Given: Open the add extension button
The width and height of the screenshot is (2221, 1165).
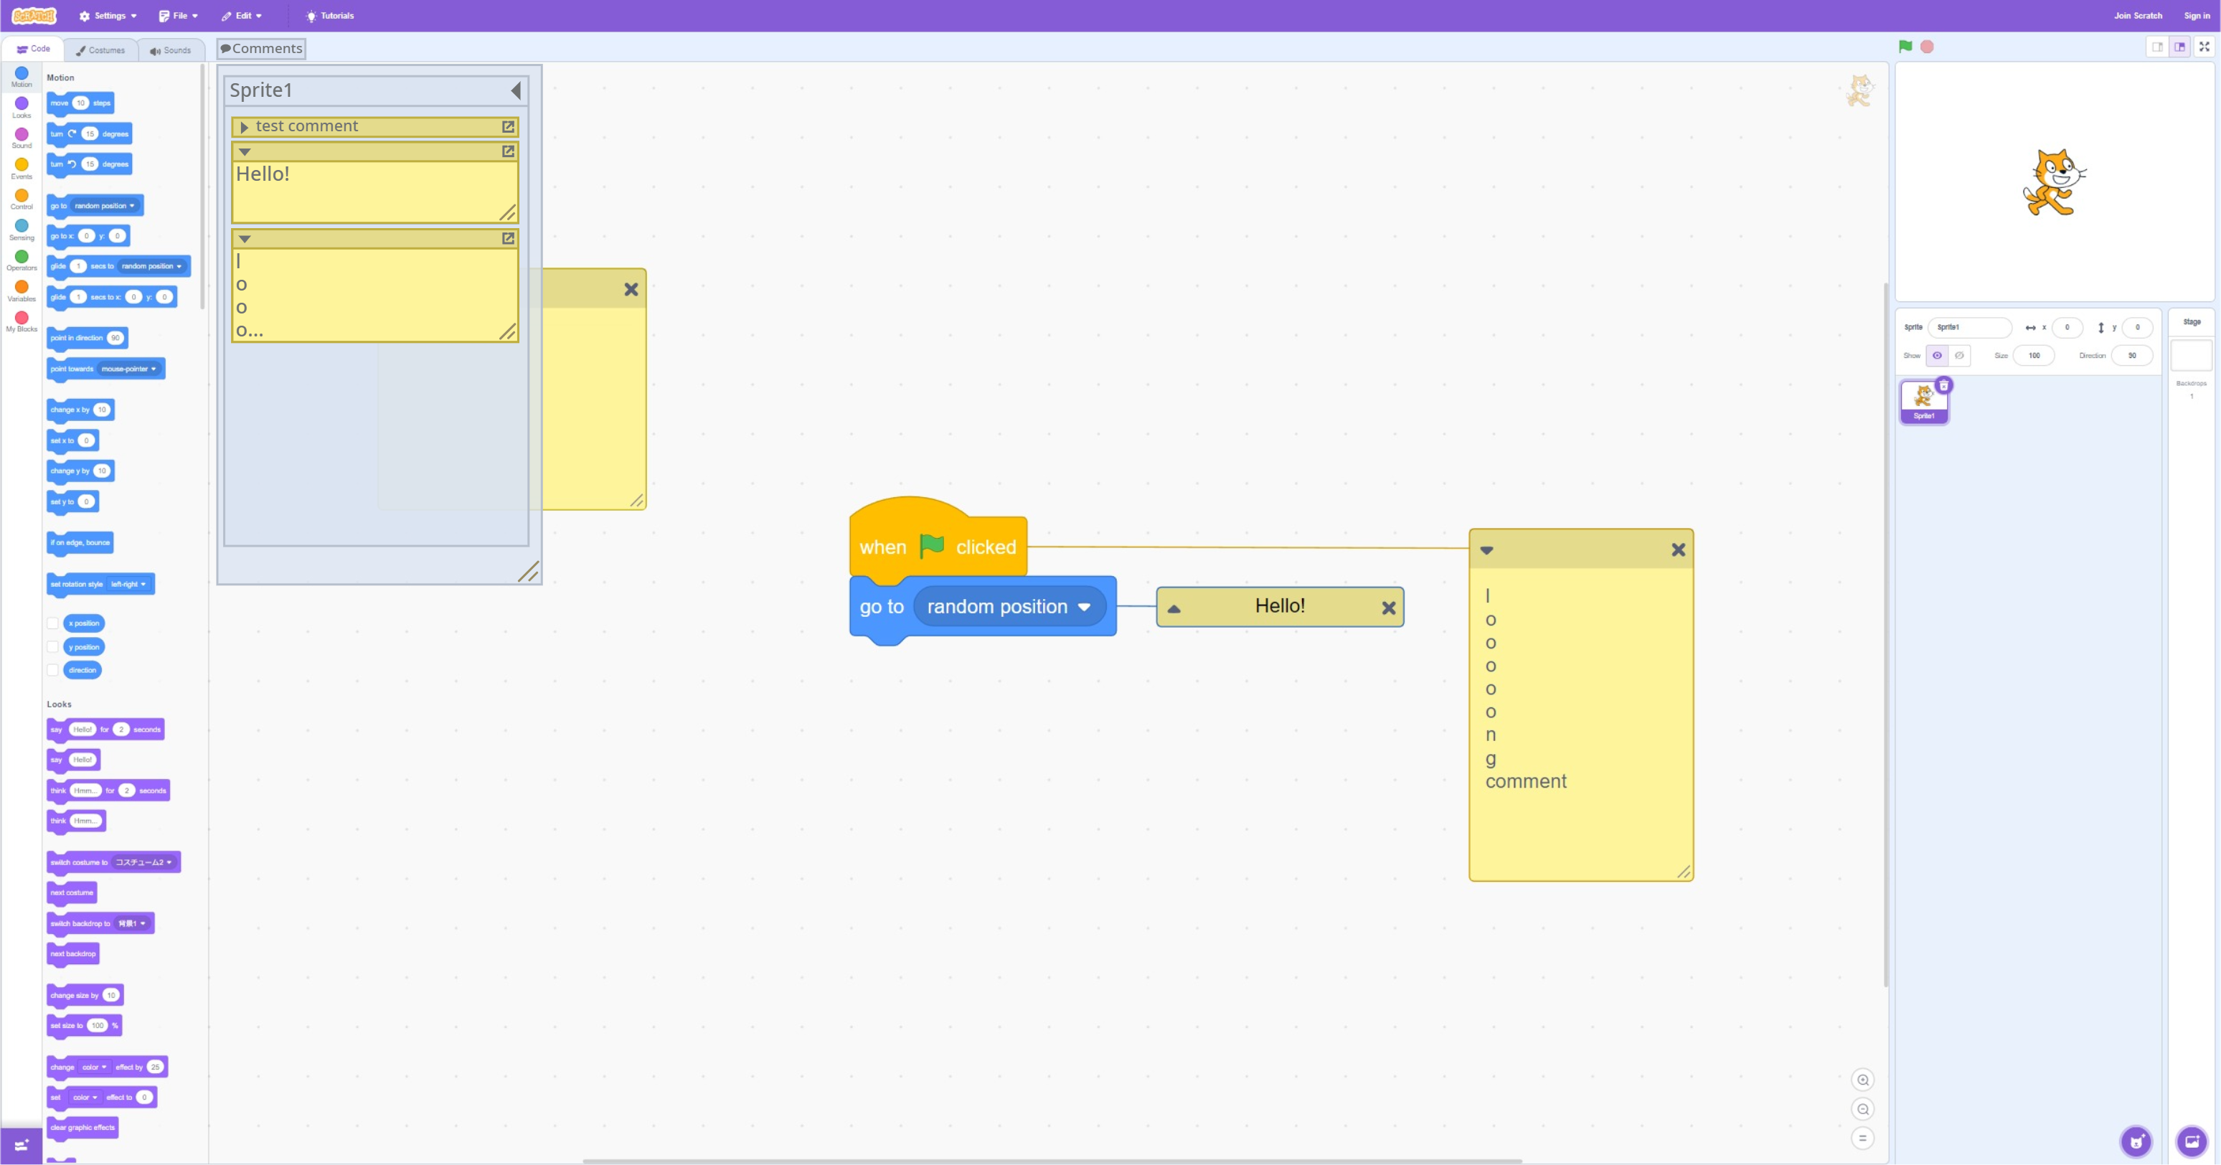Looking at the screenshot, I should tap(21, 1145).
